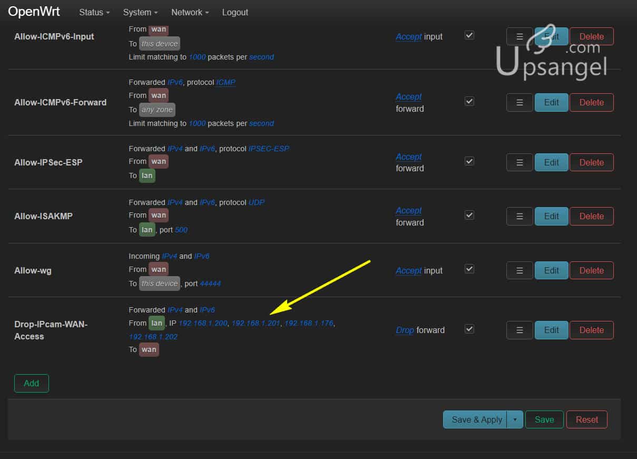Click drag handle icon for Allow-ICMPv6-Input rule
This screenshot has height=459, width=637.
point(520,37)
